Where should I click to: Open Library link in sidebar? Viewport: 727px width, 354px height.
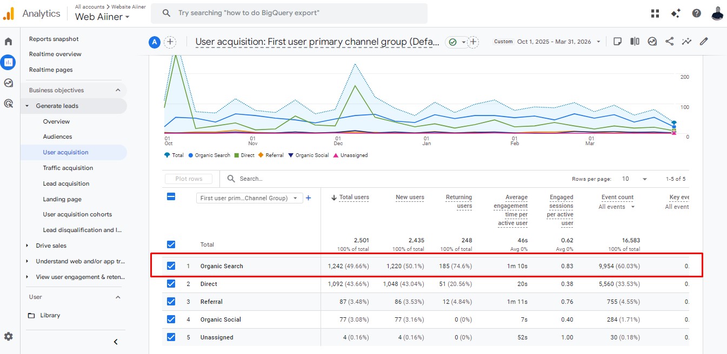[50, 315]
